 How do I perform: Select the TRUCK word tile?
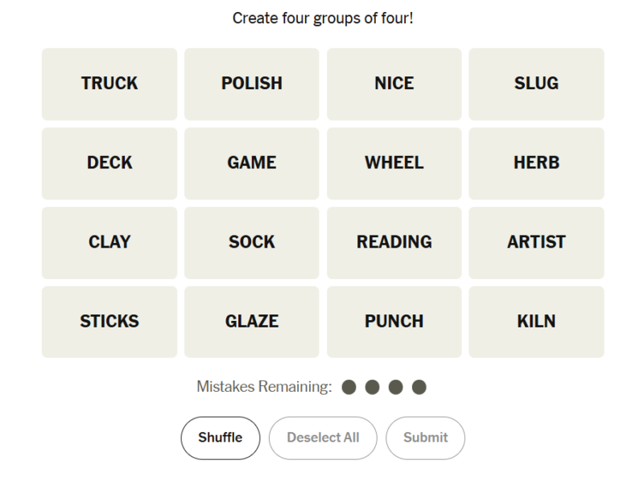pyautogui.click(x=109, y=84)
